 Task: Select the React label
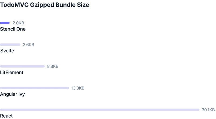coord(6,116)
